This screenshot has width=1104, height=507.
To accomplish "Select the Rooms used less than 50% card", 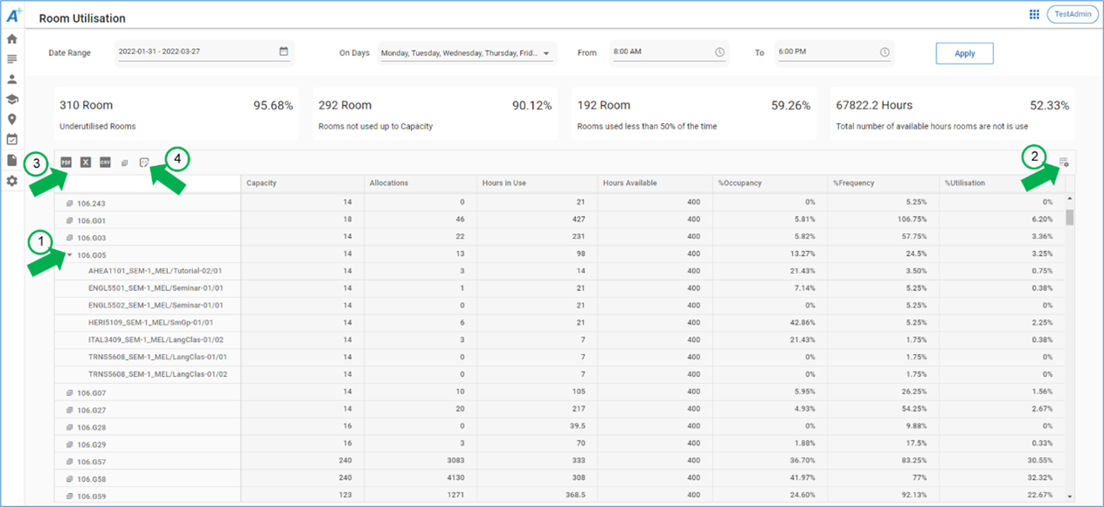I will click(x=693, y=114).
